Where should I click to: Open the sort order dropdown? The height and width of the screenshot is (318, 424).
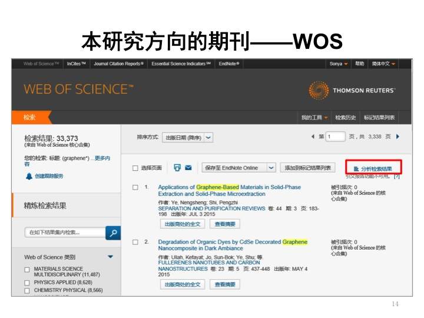[x=187, y=138]
